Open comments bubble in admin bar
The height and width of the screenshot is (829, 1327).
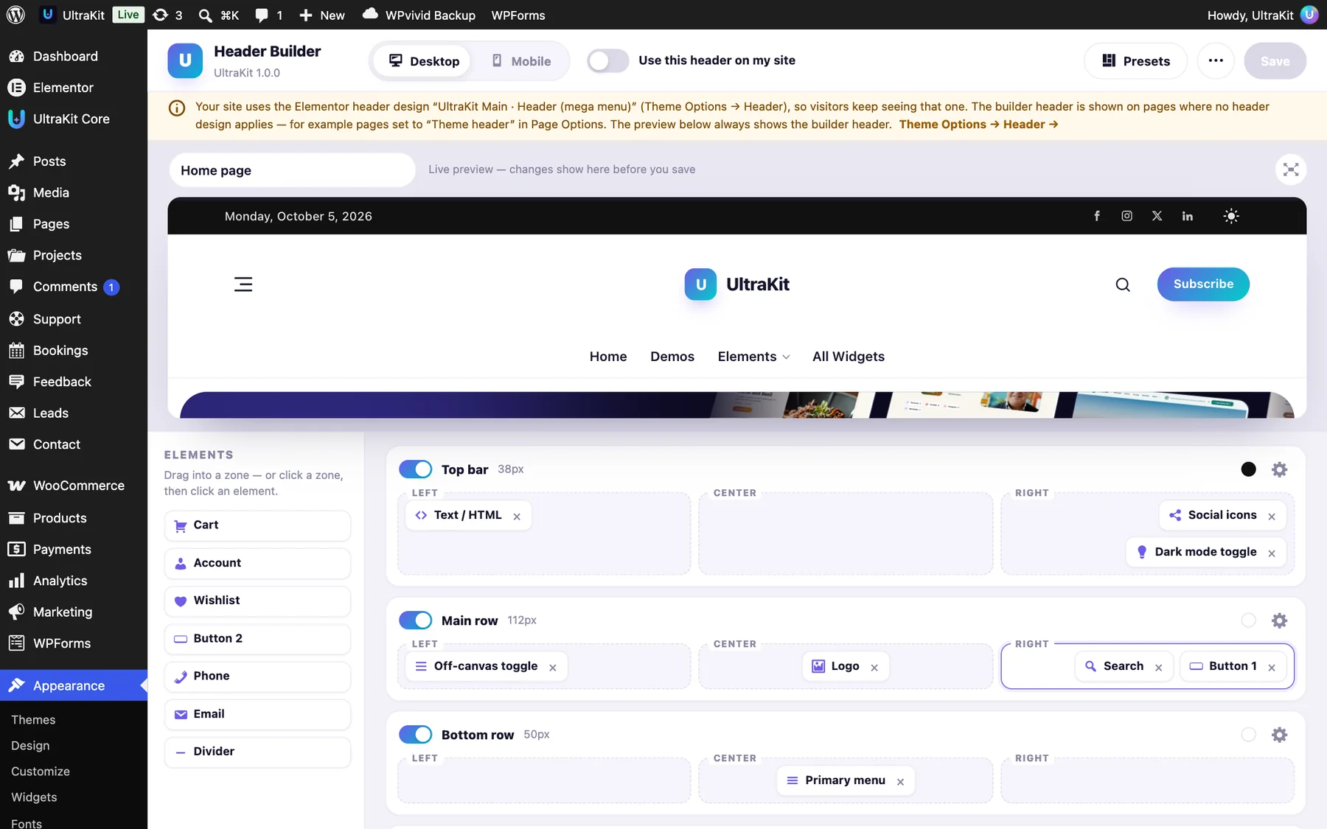click(268, 15)
